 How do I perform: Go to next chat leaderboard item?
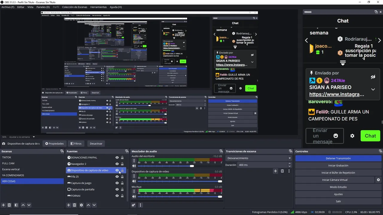click(379, 40)
